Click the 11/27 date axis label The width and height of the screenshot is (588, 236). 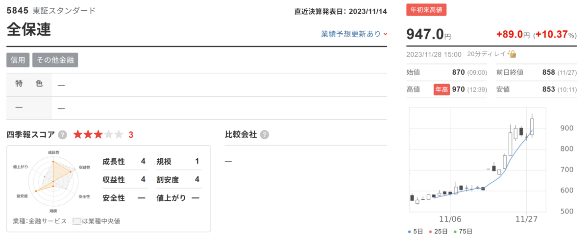pyautogui.click(x=527, y=218)
